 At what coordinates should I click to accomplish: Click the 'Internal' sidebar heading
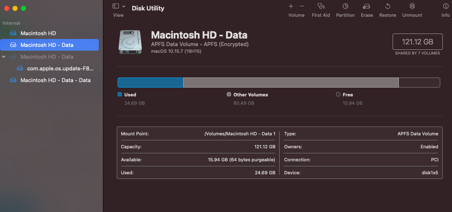click(x=11, y=23)
